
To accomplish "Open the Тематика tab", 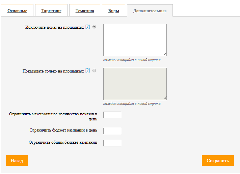I will [85, 11].
